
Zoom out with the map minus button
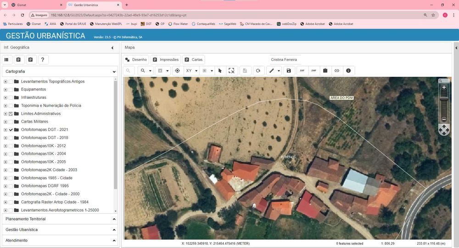(x=444, y=119)
